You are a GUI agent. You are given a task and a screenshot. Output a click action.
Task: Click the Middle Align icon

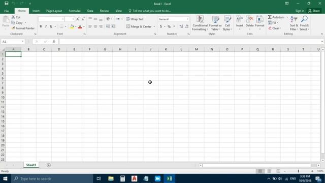tap(95, 19)
